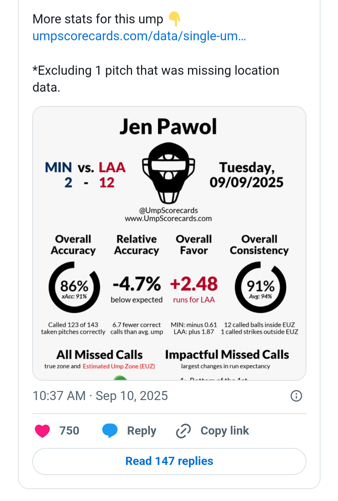Click the 91% Overall Consistency ring
This screenshot has width=338, height=501.
[260, 287]
